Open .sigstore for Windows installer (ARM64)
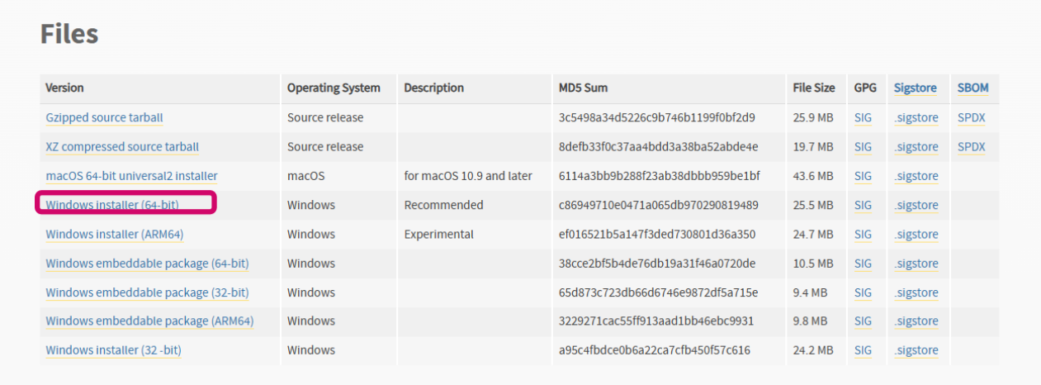 tap(916, 234)
